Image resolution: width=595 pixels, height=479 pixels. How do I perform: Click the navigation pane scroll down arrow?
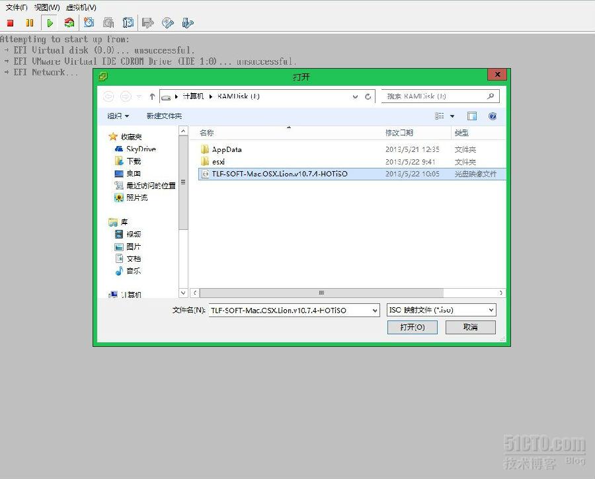183,293
